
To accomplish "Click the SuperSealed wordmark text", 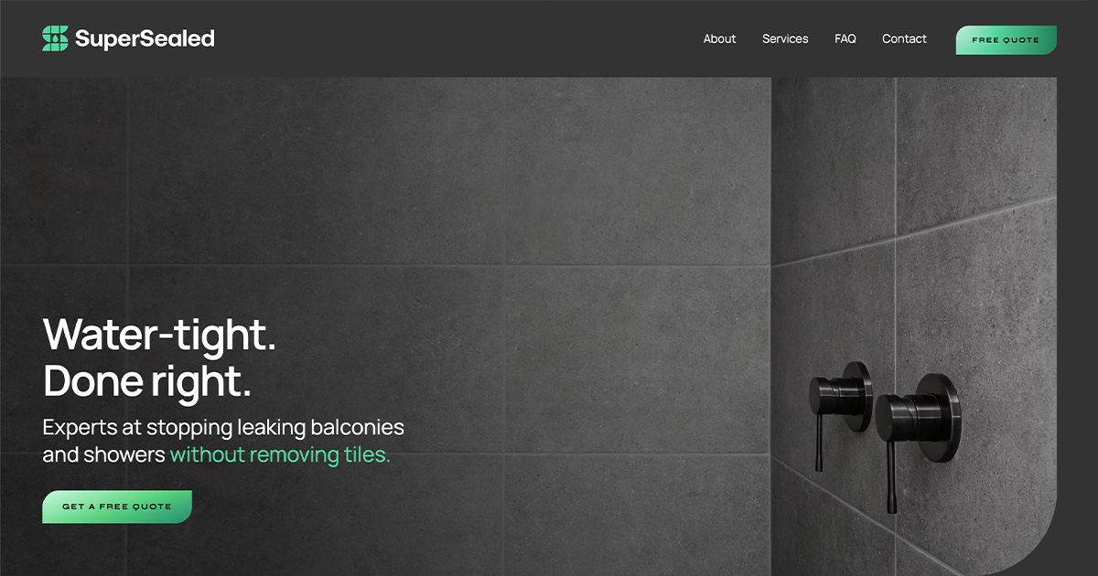I will 145,38.
